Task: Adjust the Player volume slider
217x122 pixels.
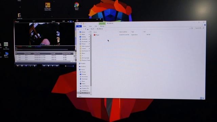Action: (x=71, y=66)
